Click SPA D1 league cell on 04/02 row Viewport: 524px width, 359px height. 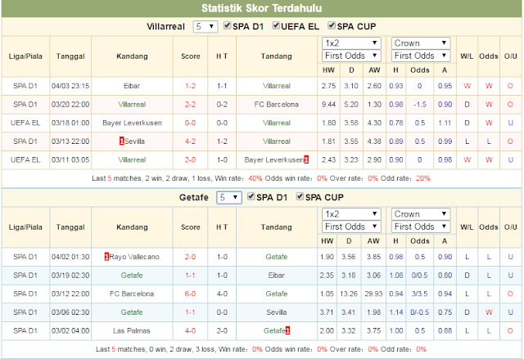click(25, 257)
